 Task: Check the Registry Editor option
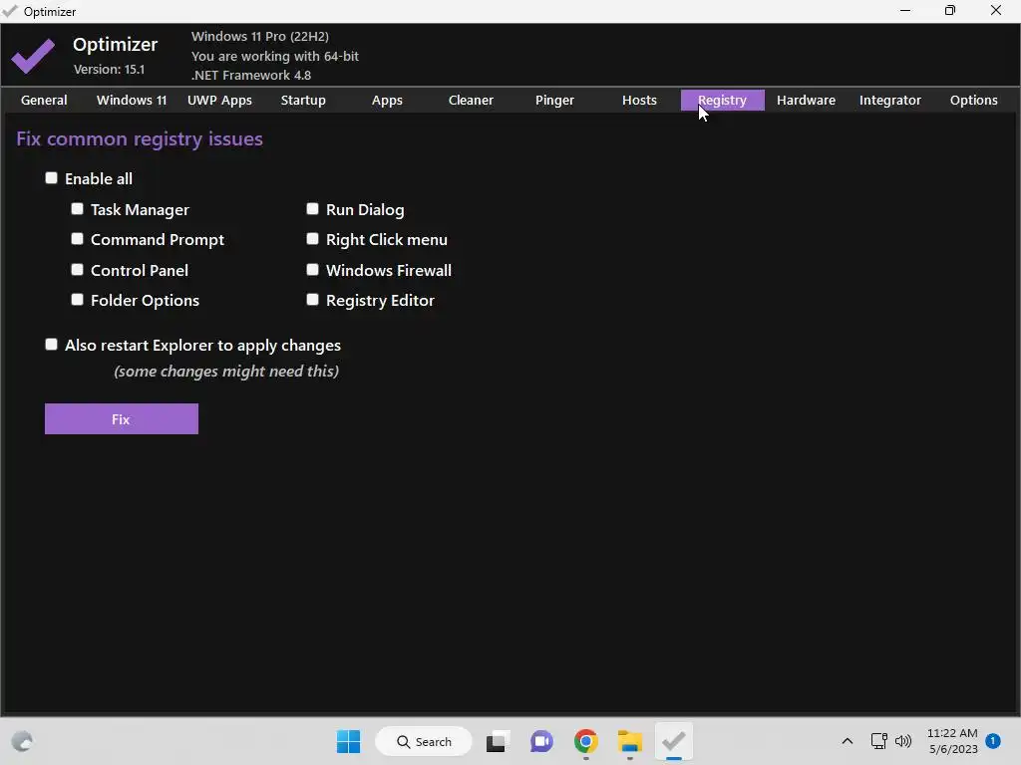point(312,299)
